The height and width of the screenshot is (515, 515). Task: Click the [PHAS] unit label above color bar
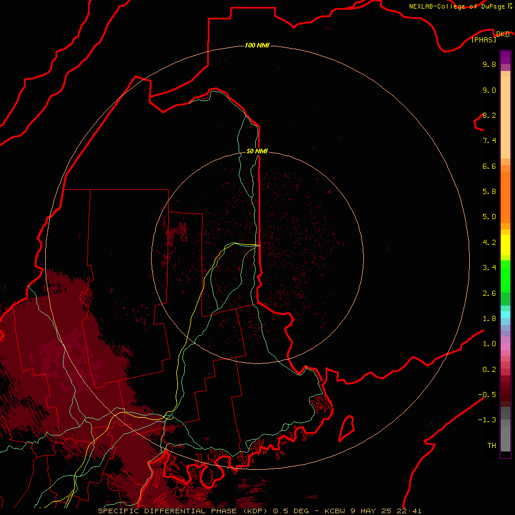click(x=484, y=39)
